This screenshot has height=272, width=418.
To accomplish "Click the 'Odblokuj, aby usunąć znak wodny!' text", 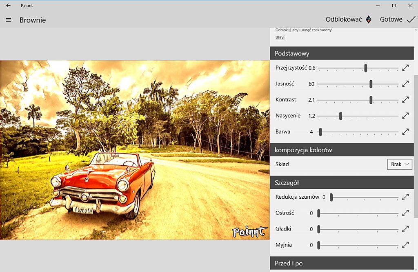I will [304, 30].
